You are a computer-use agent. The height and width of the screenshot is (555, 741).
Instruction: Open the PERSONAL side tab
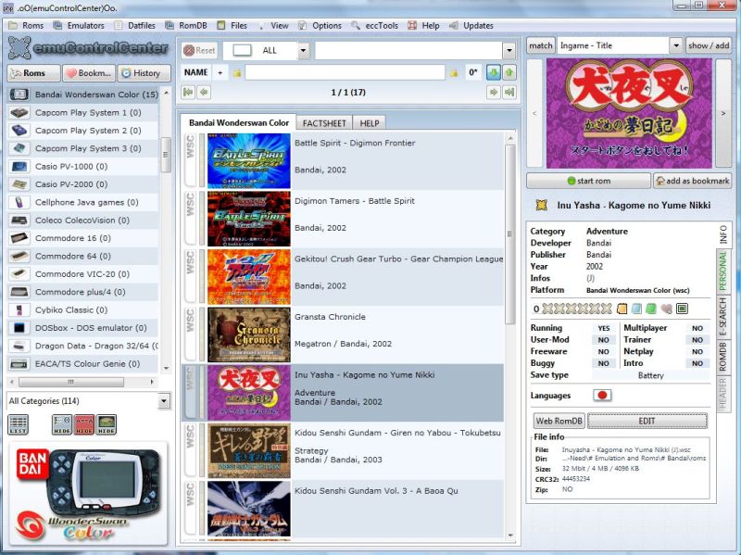[723, 271]
